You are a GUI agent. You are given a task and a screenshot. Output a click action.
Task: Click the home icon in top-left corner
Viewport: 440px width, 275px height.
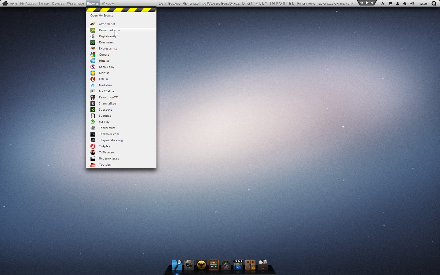pyautogui.click(x=5, y=3)
